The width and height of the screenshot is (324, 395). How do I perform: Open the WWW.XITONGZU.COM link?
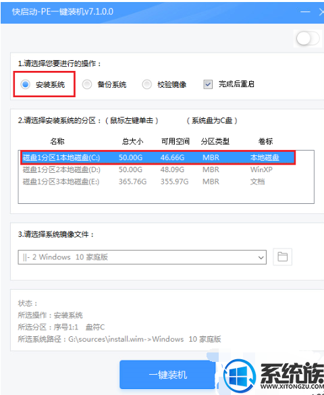click(292, 386)
